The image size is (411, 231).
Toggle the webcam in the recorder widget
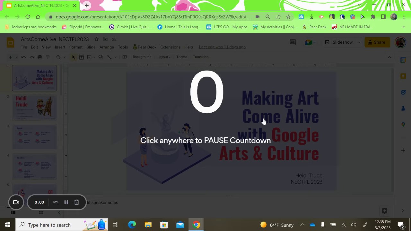[16, 202]
